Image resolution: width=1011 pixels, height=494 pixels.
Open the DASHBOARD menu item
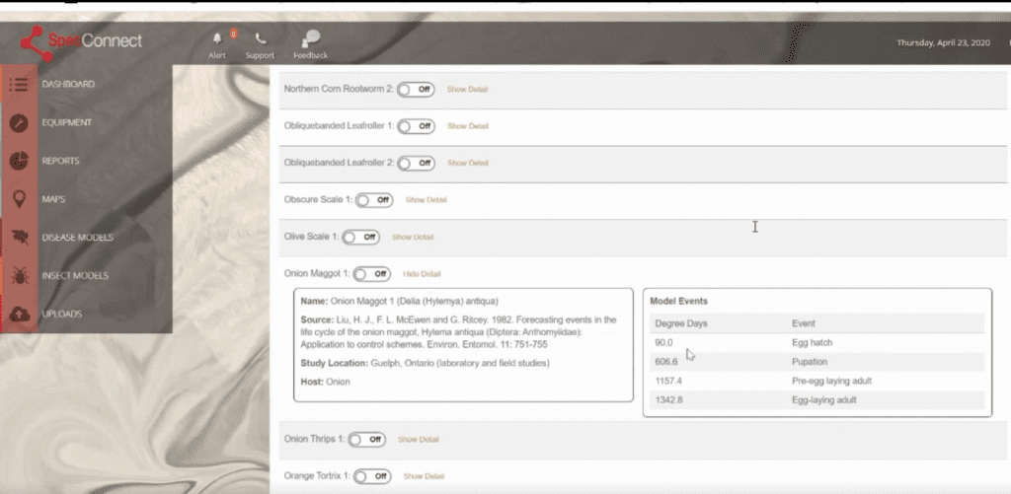[68, 84]
